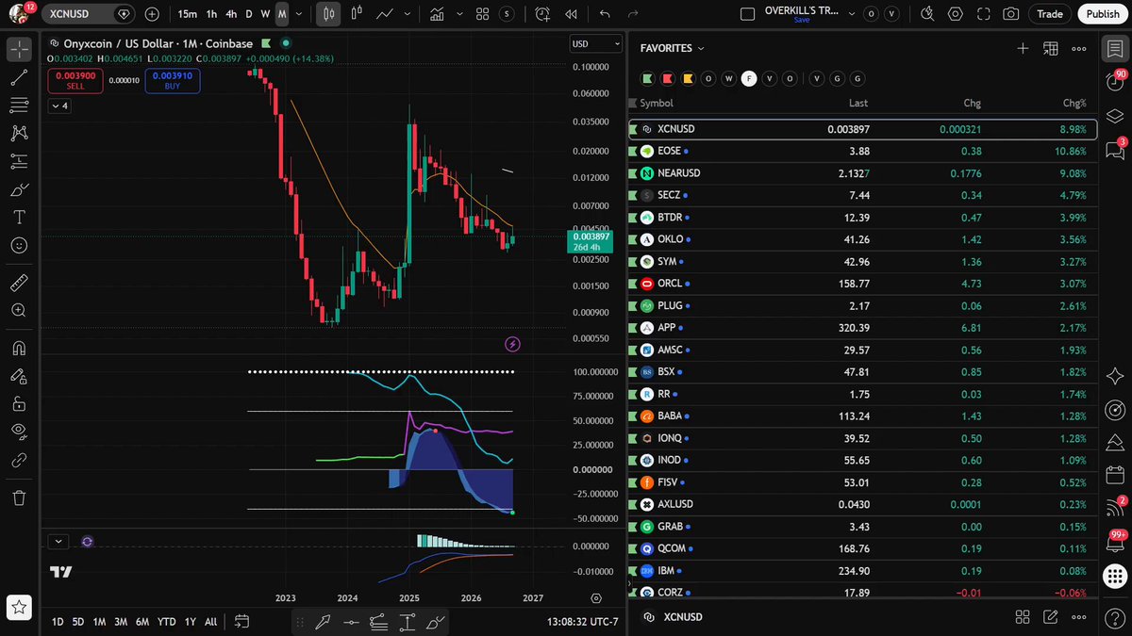Toggle hide all drawings eye icon
The height and width of the screenshot is (636, 1132).
click(x=19, y=432)
